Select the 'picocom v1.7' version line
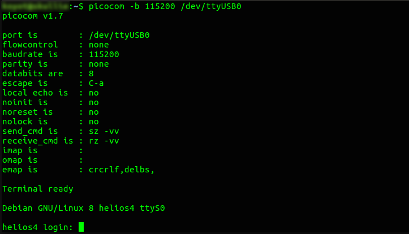This screenshot has width=409, height=234. coord(33,16)
